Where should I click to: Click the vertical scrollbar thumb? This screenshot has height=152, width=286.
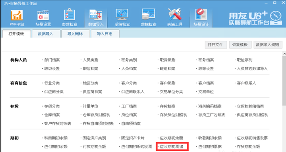click(284, 81)
